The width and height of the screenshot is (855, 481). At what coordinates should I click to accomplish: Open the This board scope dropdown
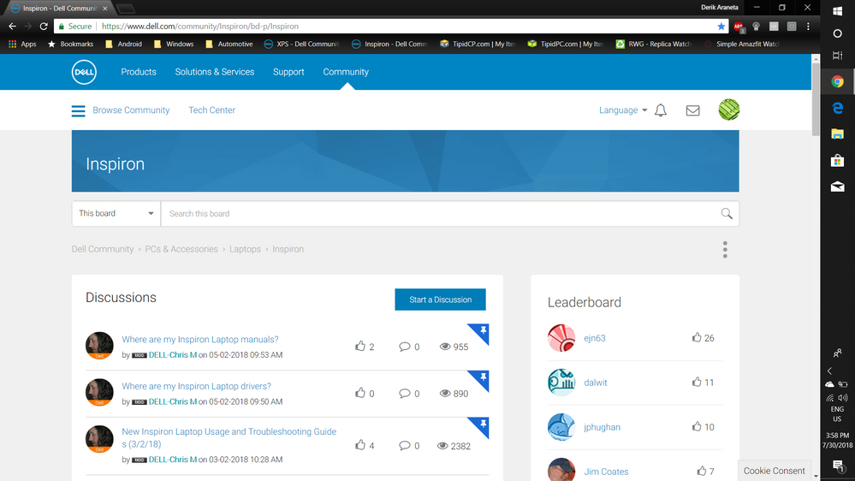[x=116, y=213]
